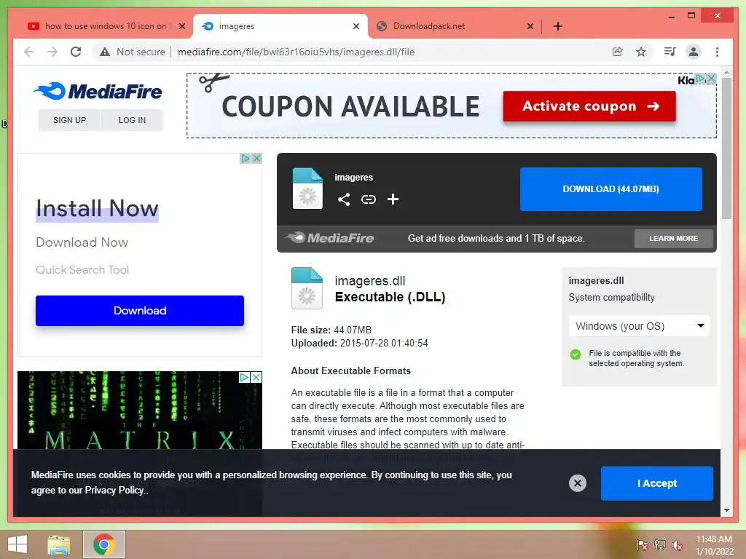Click the imageres file icon in dark panel
Image resolution: width=746 pixels, height=559 pixels.
pyautogui.click(x=307, y=189)
